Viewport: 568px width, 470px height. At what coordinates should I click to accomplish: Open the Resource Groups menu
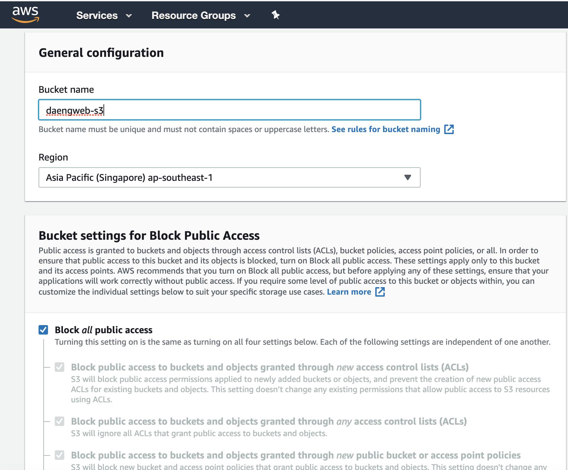pyautogui.click(x=193, y=16)
